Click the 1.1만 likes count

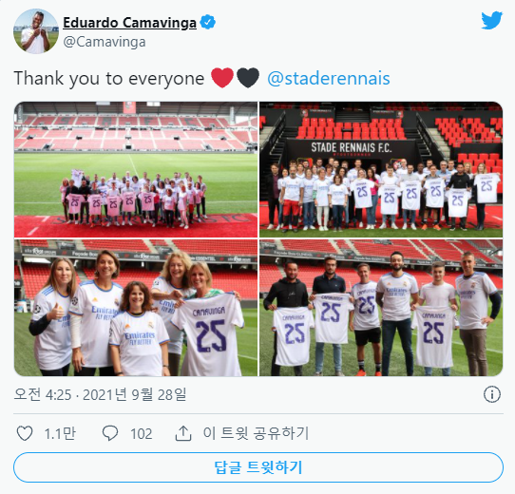[60, 433]
